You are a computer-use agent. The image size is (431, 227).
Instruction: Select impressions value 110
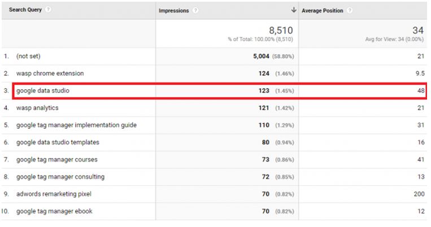coord(264,125)
